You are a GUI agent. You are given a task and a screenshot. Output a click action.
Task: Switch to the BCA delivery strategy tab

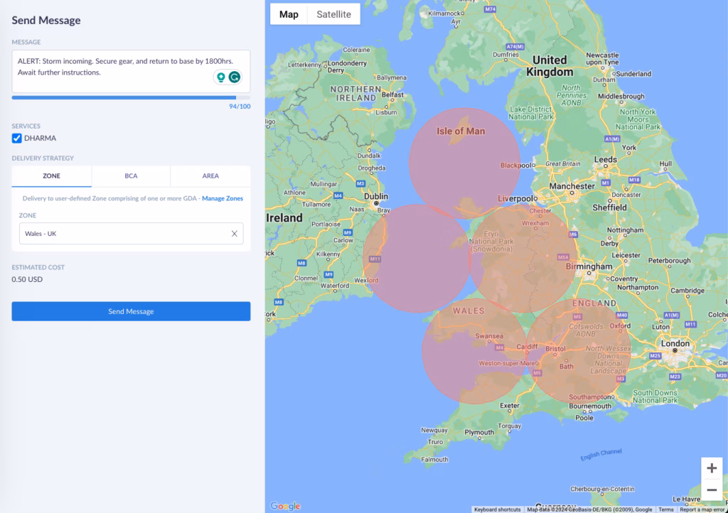point(131,175)
